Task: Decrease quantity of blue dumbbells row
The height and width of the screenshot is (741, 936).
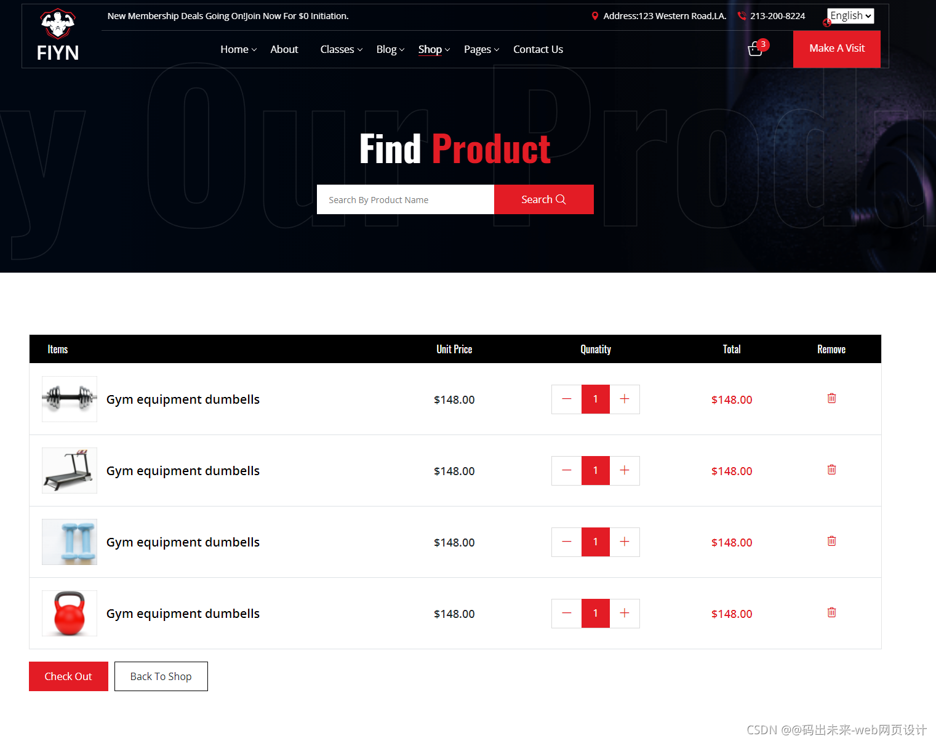Action: pos(567,542)
